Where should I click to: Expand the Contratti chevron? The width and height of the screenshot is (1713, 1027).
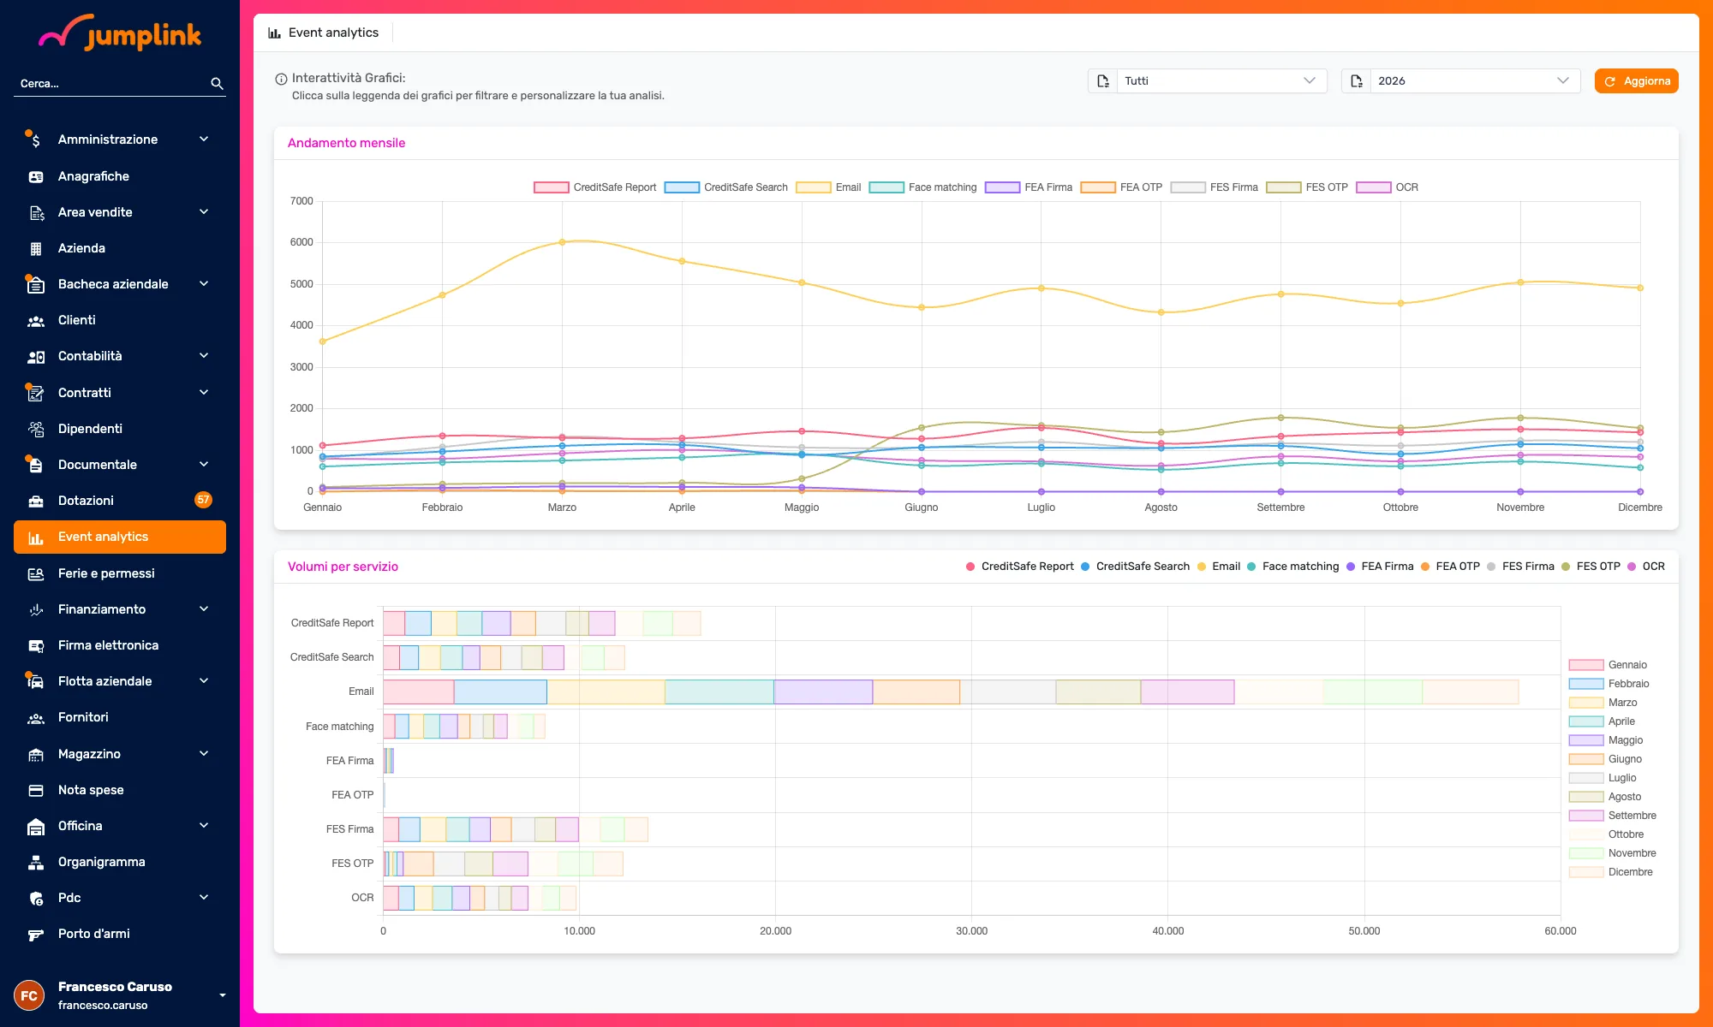pyautogui.click(x=204, y=393)
